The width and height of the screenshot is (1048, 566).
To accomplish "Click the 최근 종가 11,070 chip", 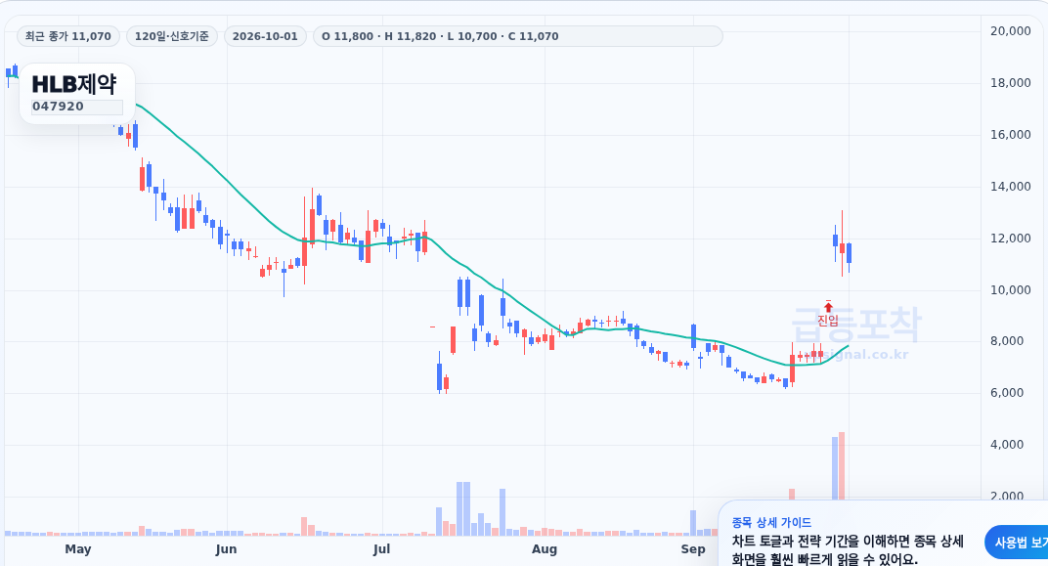I will (68, 36).
